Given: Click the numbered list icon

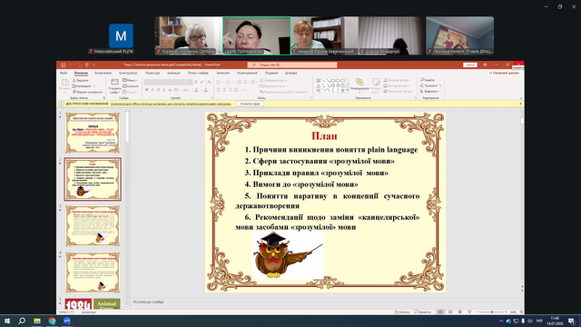Looking at the screenshot, I should 228,82.
